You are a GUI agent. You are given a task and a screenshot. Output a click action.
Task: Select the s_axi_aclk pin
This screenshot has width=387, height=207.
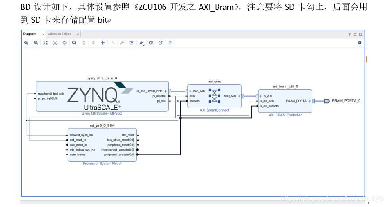(x=267, y=101)
